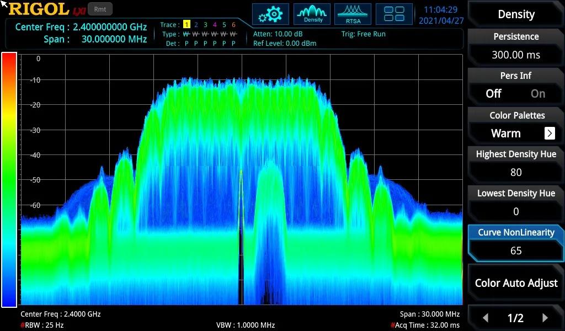Open the window layout grid icon
Image resolution: width=565 pixels, height=331 pixels.
point(394,14)
